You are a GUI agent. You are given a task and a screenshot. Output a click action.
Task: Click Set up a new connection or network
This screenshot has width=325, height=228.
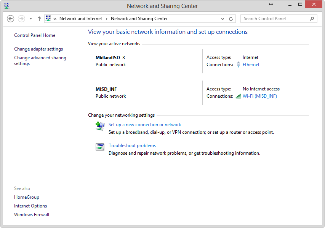click(145, 125)
